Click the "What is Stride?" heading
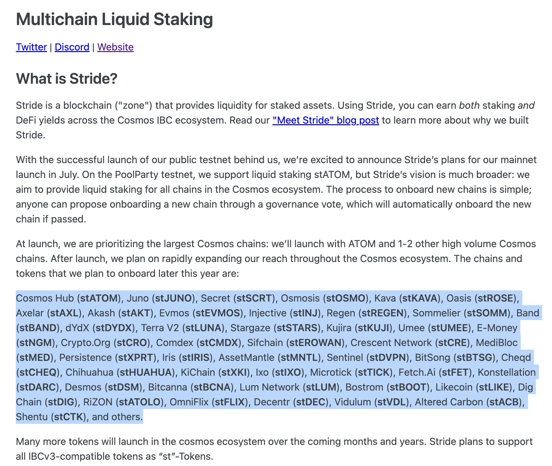The width and height of the screenshot is (552, 466). click(67, 79)
